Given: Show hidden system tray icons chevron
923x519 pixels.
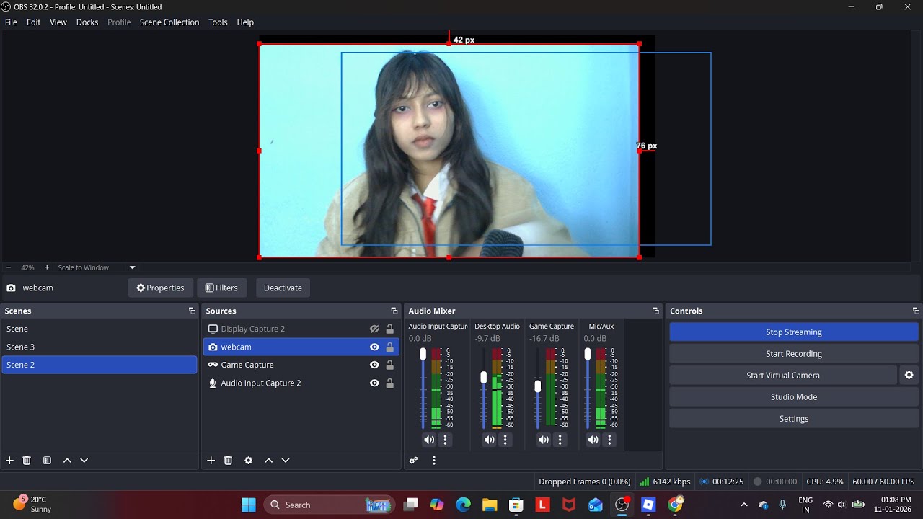Looking at the screenshot, I should [x=744, y=505].
